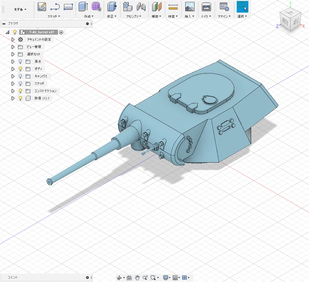Screen dimensions: 309x282
Task: Expand the 防盾 (1):1 component node
Action: [13, 98]
